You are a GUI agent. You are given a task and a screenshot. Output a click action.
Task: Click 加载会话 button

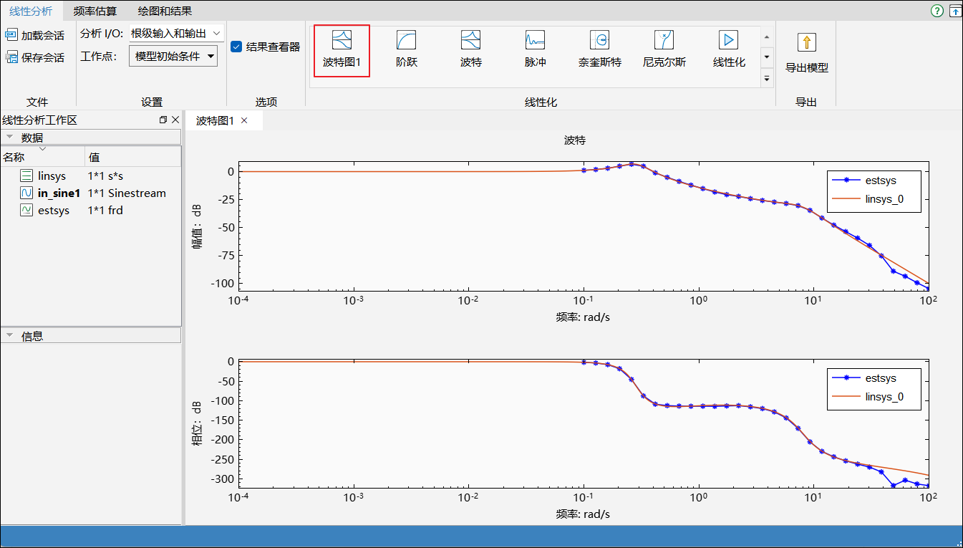click(x=34, y=35)
